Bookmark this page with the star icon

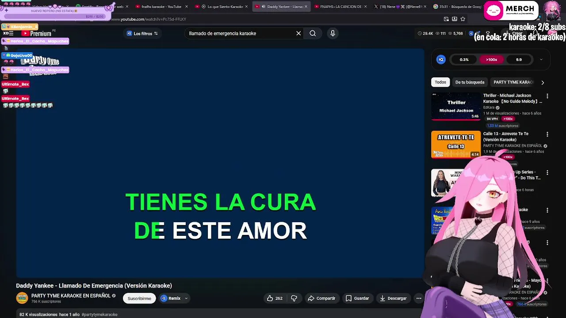coord(463,19)
